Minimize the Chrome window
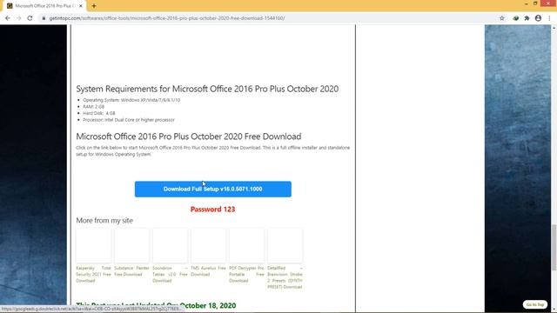 [x=526, y=3]
